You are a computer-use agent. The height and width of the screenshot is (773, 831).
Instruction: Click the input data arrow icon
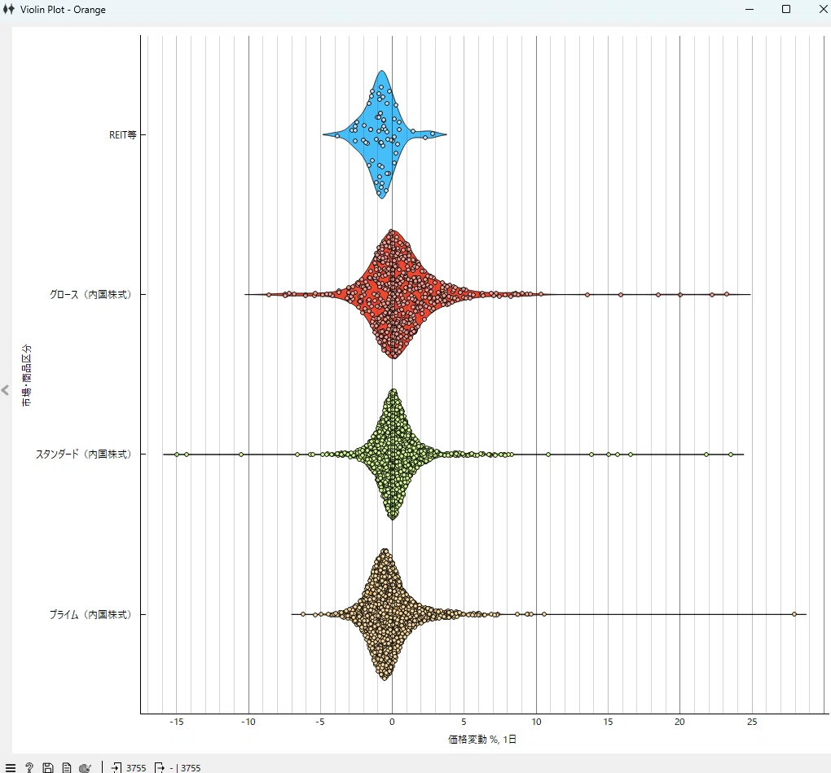[117, 767]
